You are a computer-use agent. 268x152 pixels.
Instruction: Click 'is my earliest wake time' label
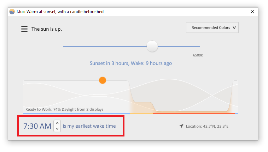(89, 126)
